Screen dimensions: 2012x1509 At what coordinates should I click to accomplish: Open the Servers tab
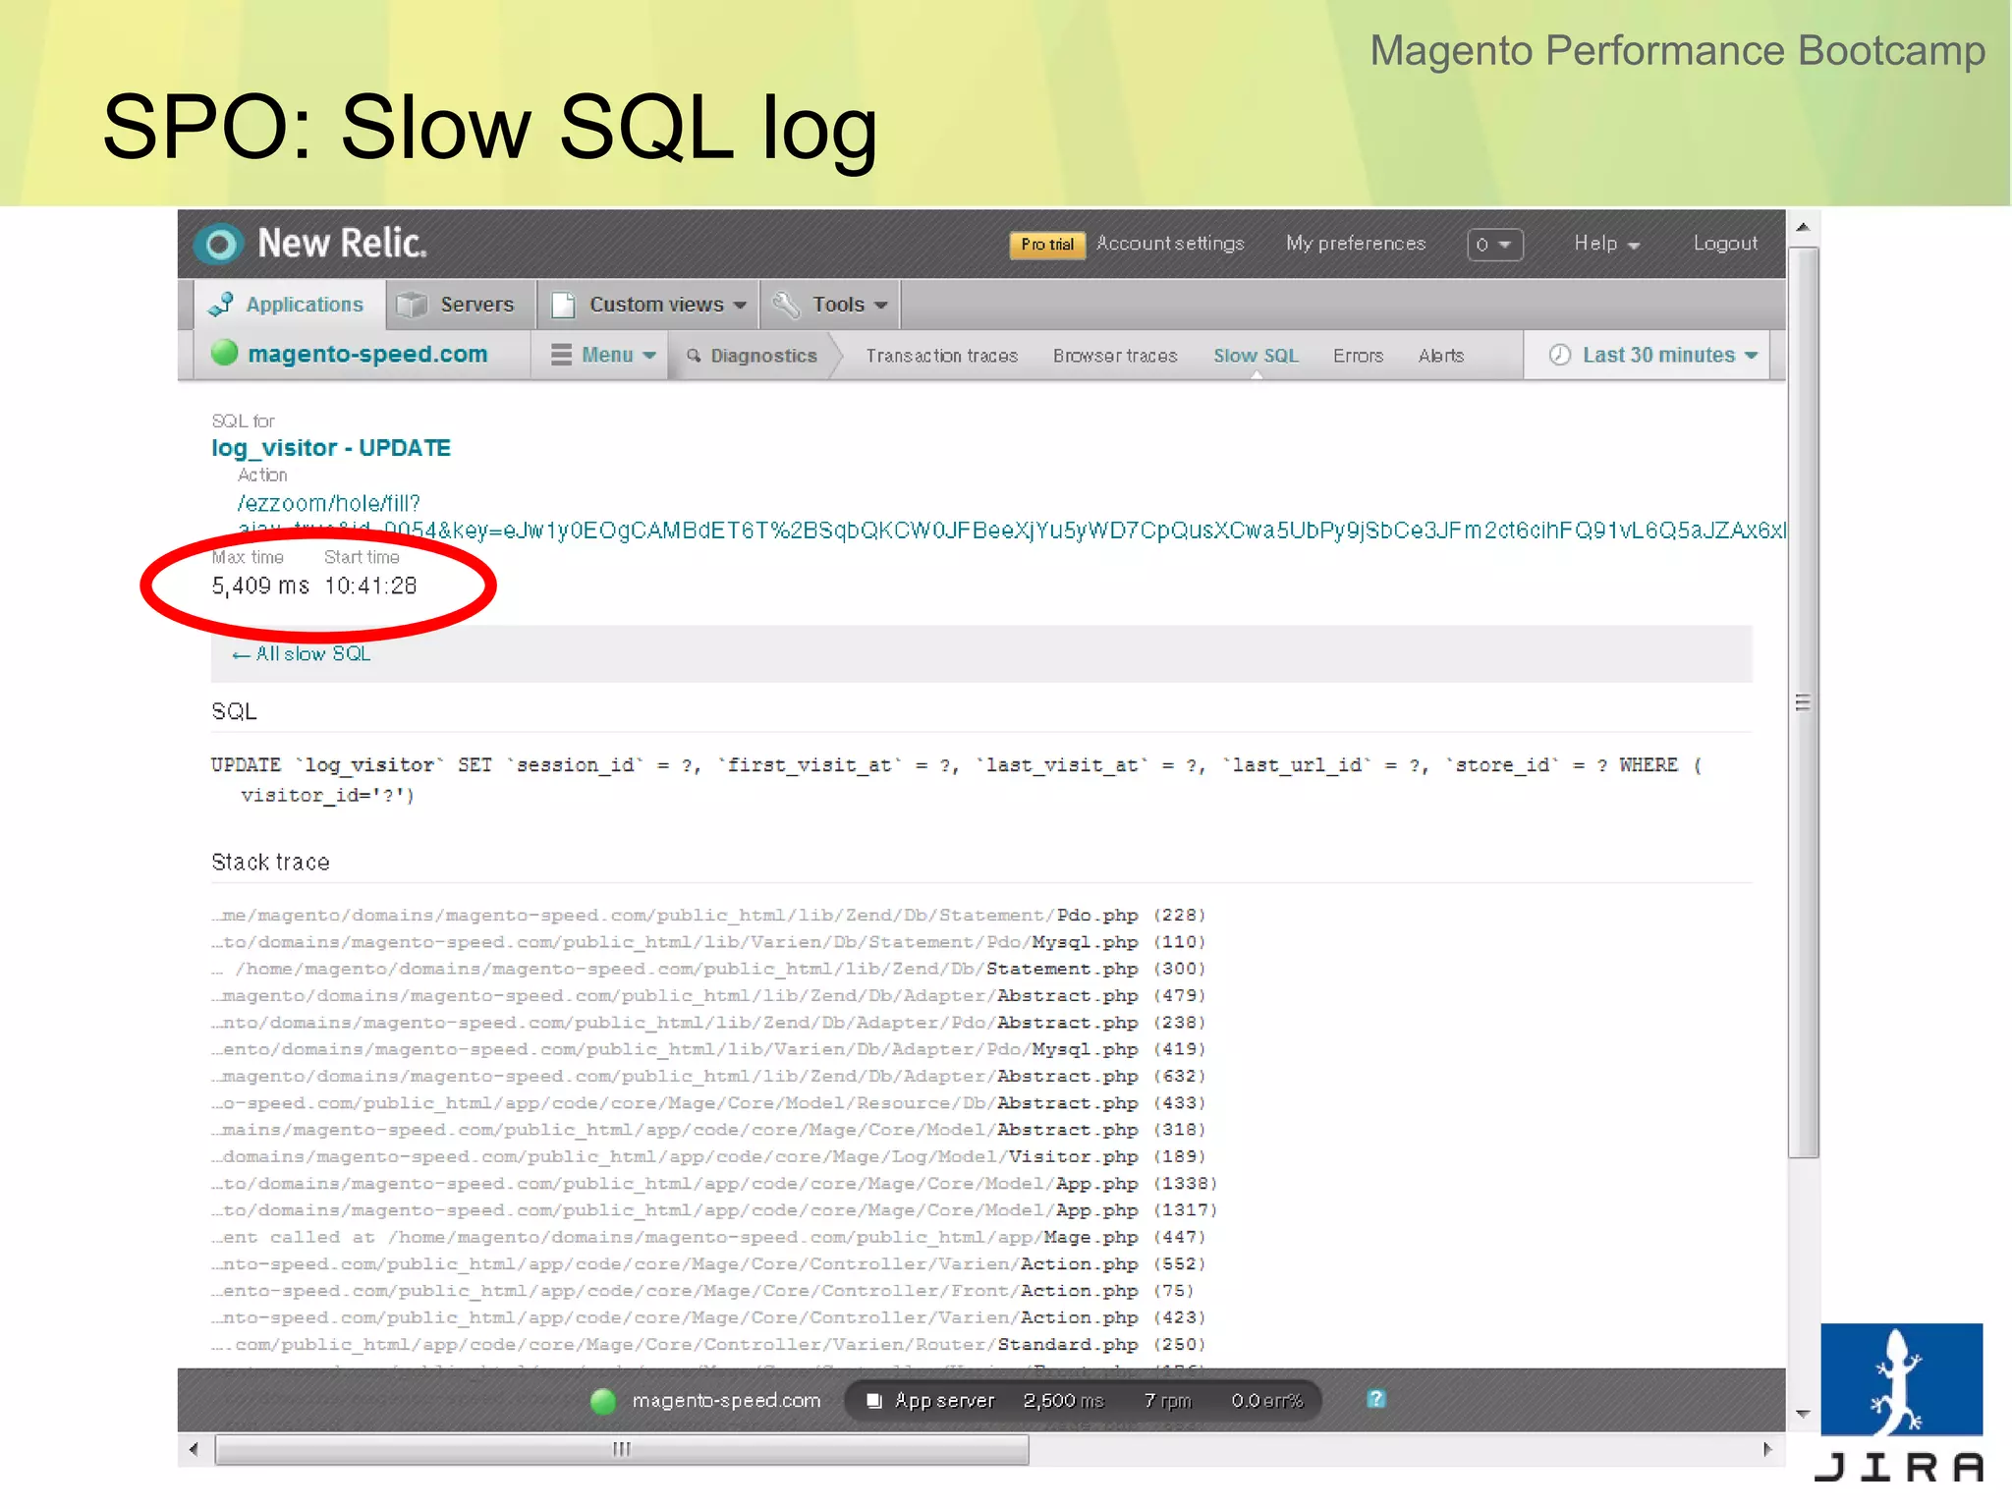[x=459, y=305]
